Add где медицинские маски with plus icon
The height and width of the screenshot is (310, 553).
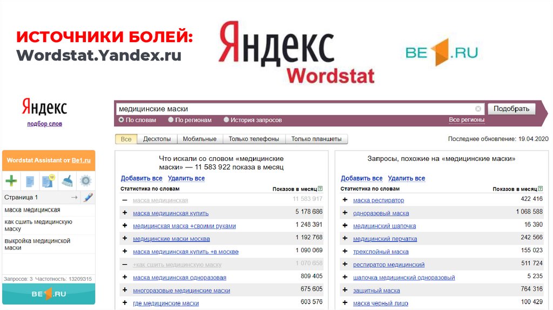[x=125, y=302]
